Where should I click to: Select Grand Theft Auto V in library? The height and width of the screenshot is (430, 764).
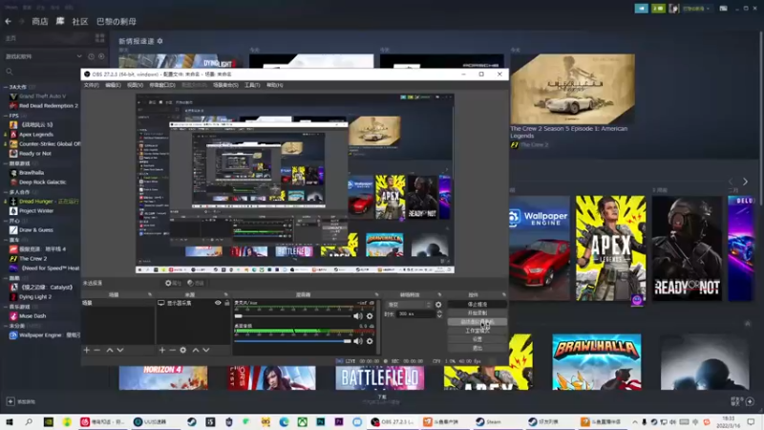click(42, 97)
